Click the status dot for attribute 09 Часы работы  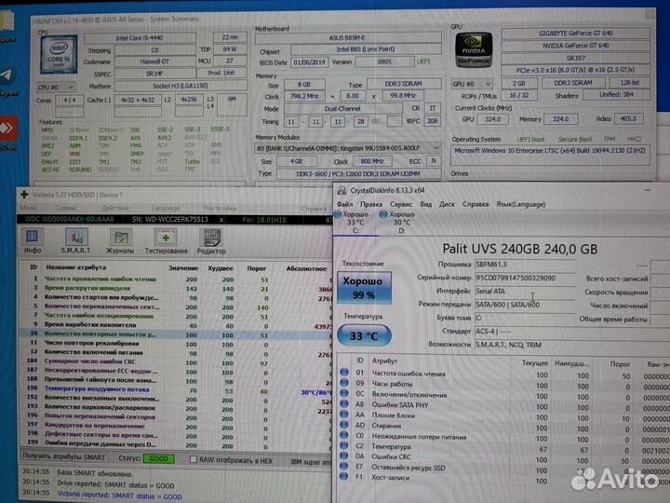click(x=344, y=383)
